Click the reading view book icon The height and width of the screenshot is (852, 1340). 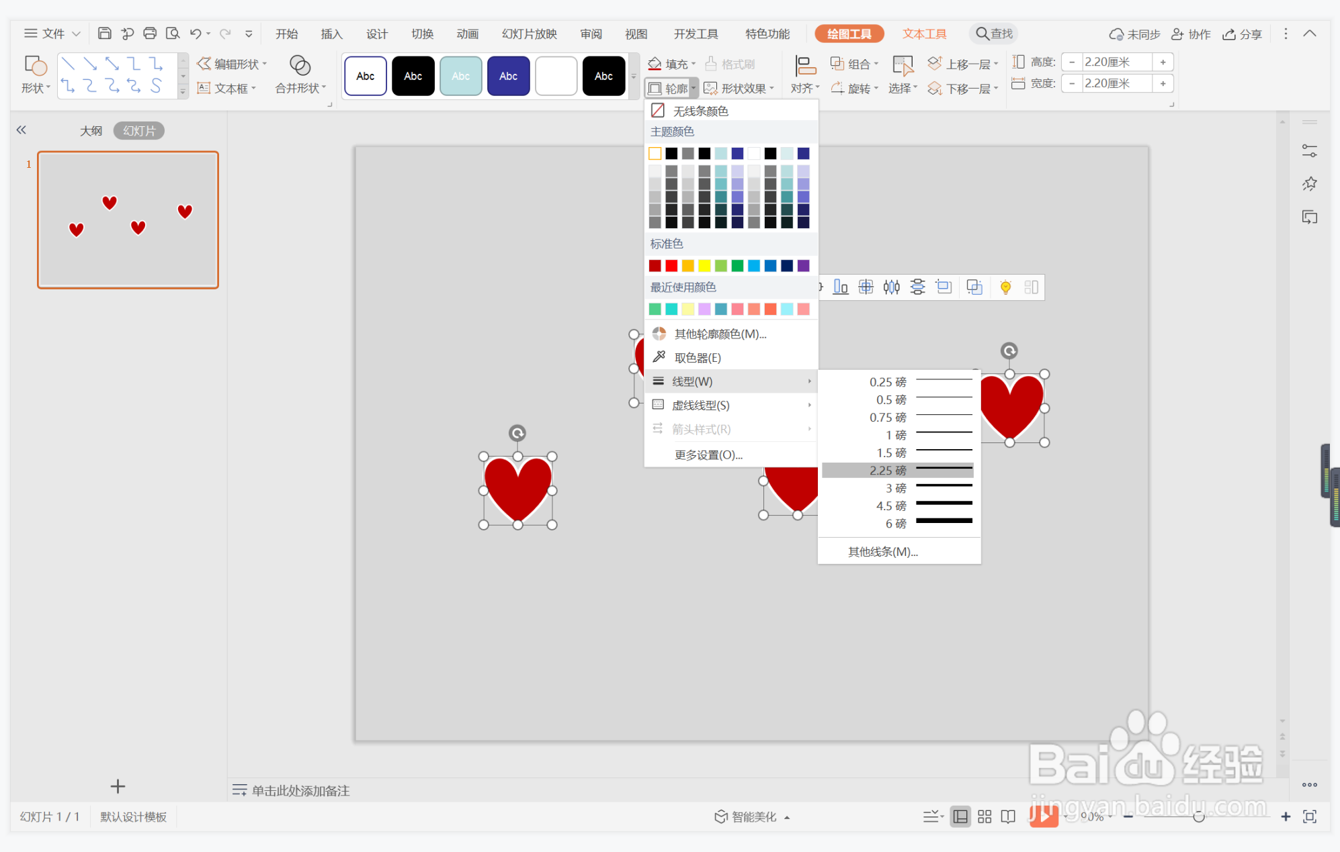point(1008,816)
